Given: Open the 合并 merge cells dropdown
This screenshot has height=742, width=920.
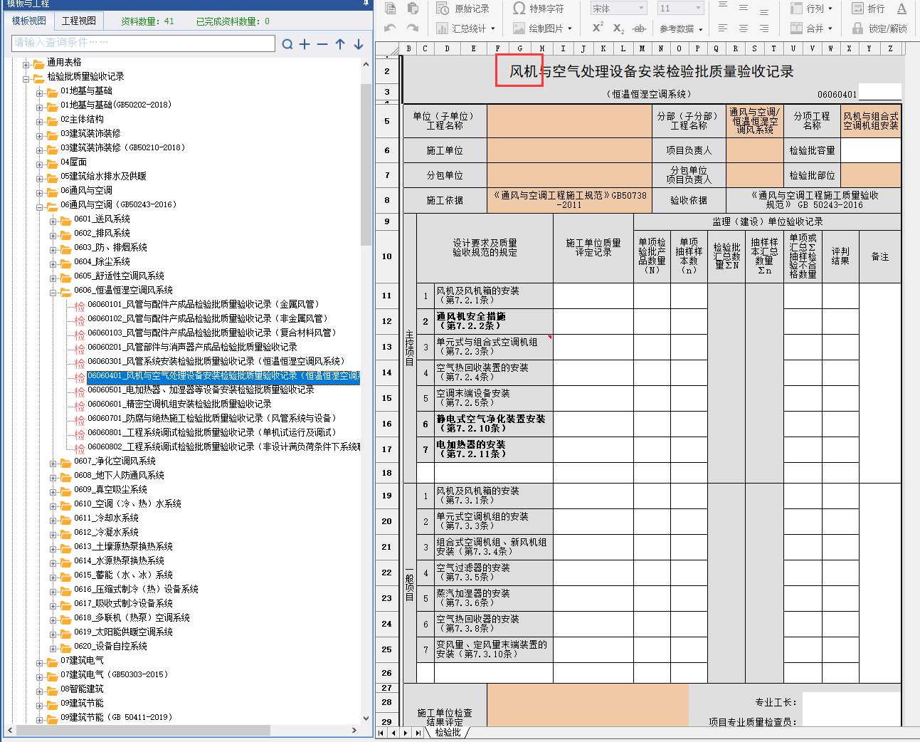Looking at the screenshot, I should [x=811, y=28].
